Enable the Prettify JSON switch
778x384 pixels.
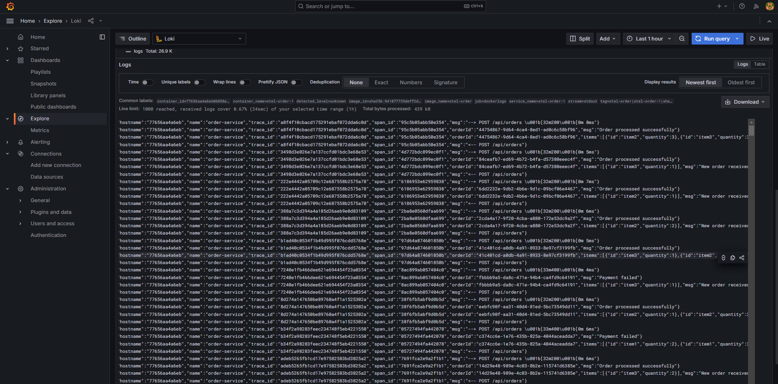coord(297,83)
